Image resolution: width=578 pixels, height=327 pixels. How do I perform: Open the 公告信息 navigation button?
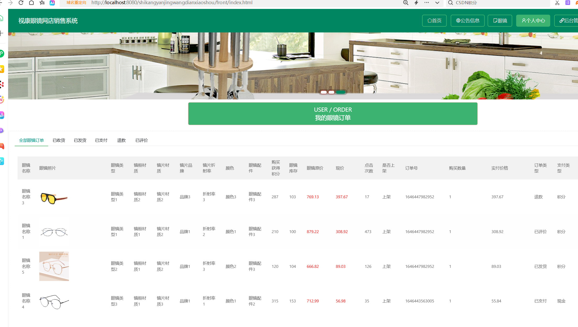(467, 21)
